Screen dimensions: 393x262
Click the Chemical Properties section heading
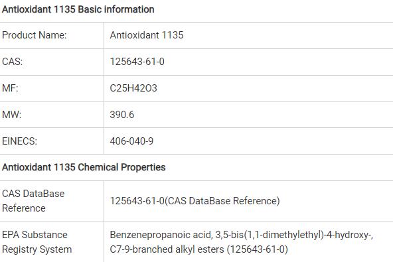(x=84, y=167)
